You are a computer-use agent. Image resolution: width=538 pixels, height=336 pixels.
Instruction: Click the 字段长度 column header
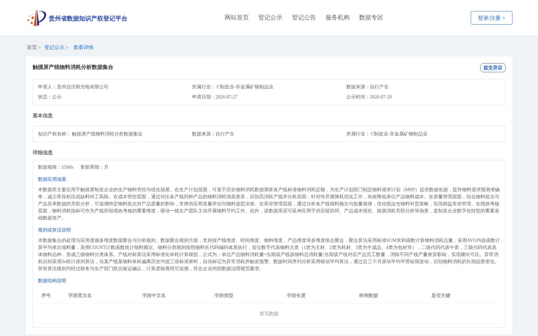click(296, 295)
